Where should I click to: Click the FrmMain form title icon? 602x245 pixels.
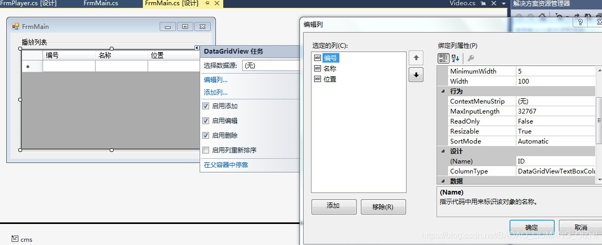point(15,26)
